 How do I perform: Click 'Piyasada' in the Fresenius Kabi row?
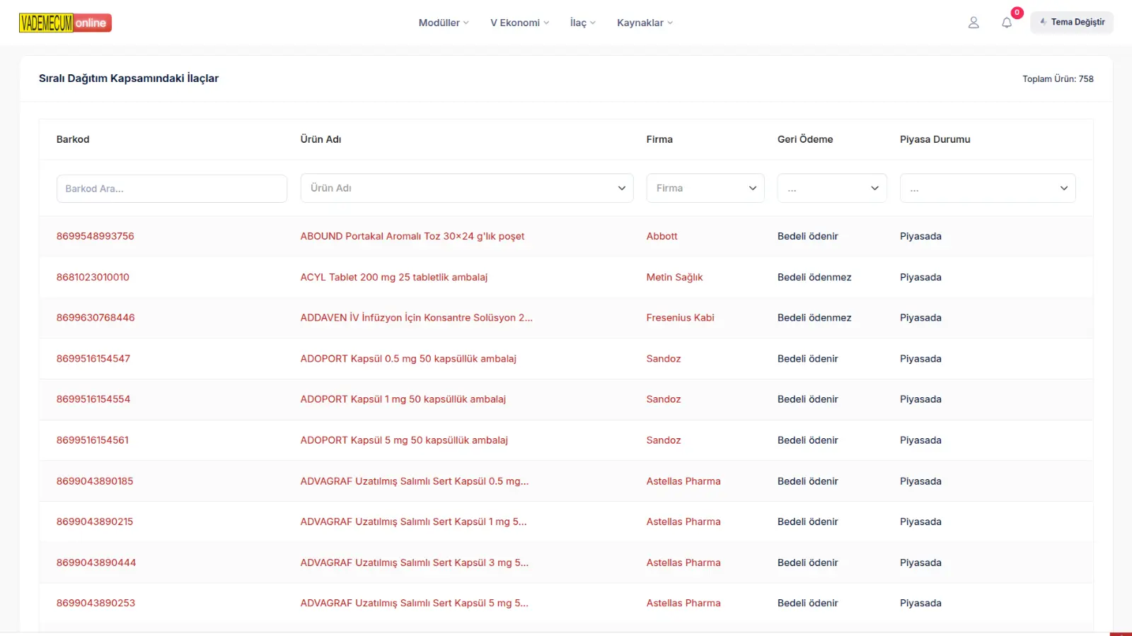(920, 317)
